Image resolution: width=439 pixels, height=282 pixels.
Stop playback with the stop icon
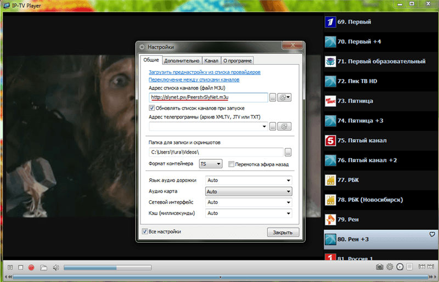21,267
